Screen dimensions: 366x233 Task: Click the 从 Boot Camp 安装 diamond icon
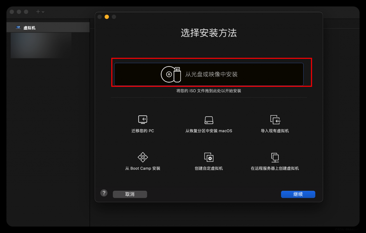click(x=142, y=157)
